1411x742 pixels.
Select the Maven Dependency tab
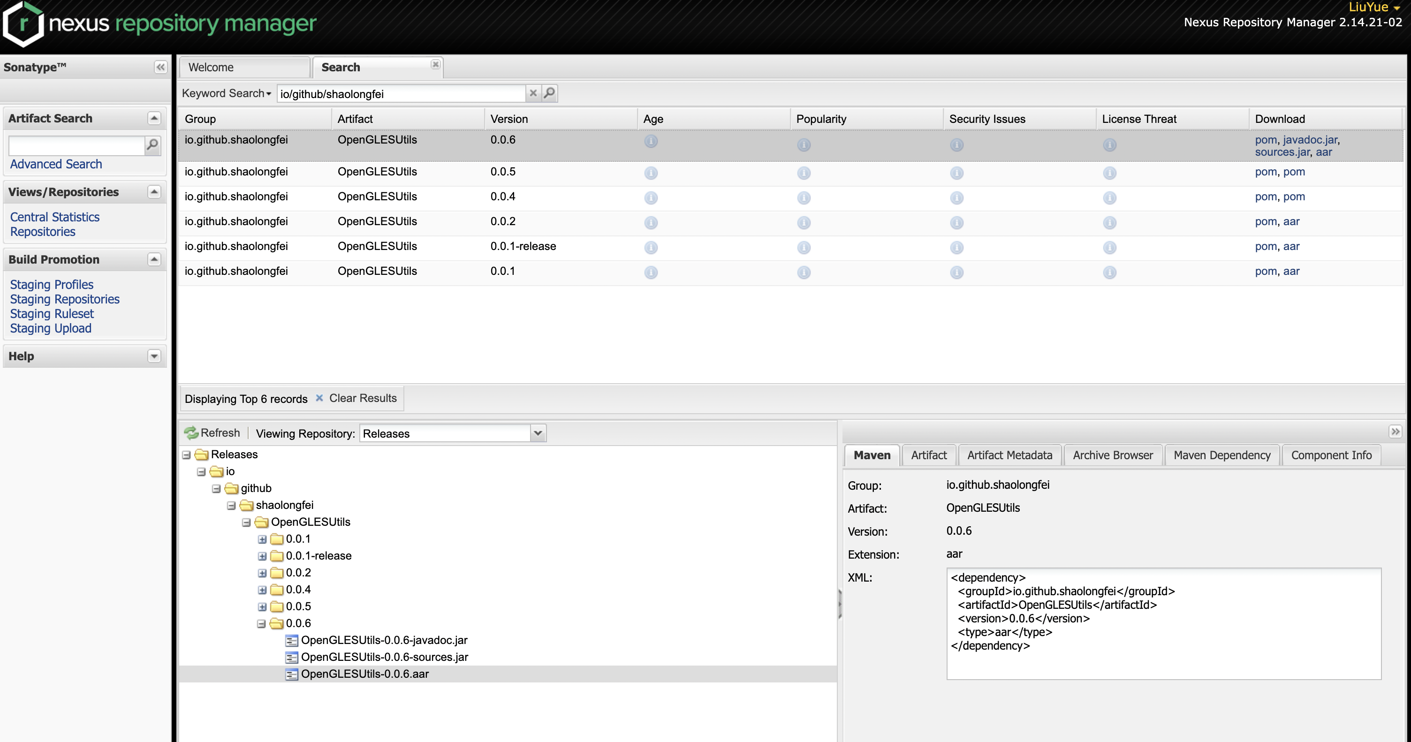1222,454
